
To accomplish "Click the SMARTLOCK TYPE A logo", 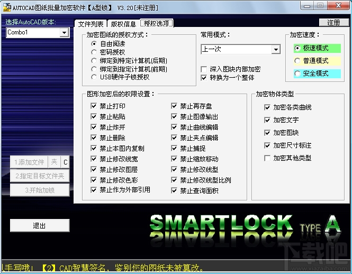I will click(245, 230).
